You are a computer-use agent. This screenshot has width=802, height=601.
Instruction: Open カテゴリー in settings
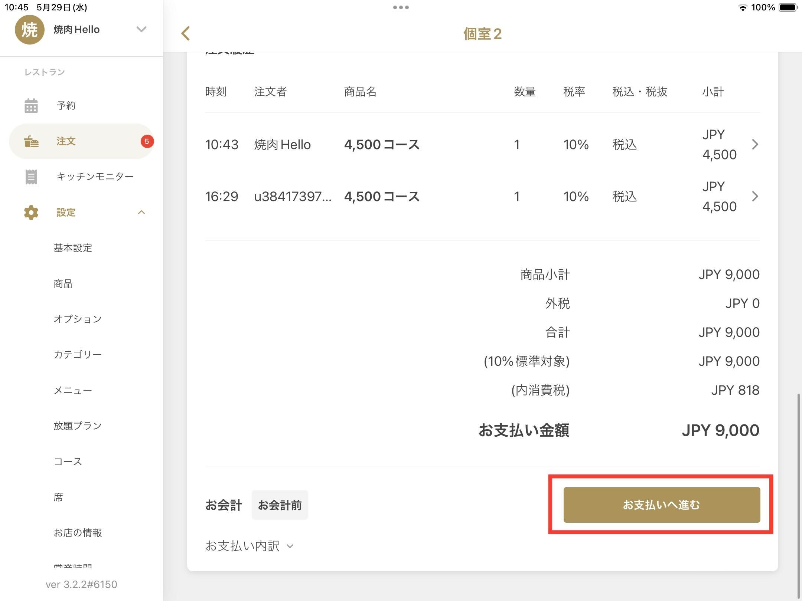pyautogui.click(x=78, y=355)
